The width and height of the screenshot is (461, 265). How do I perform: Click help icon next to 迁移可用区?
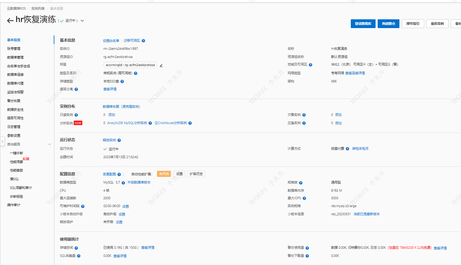pyautogui.click(x=143, y=41)
